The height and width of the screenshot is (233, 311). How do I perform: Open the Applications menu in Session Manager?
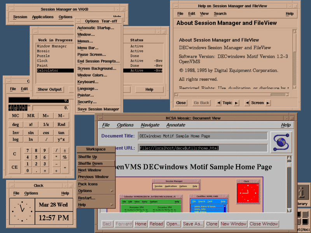point(43,17)
